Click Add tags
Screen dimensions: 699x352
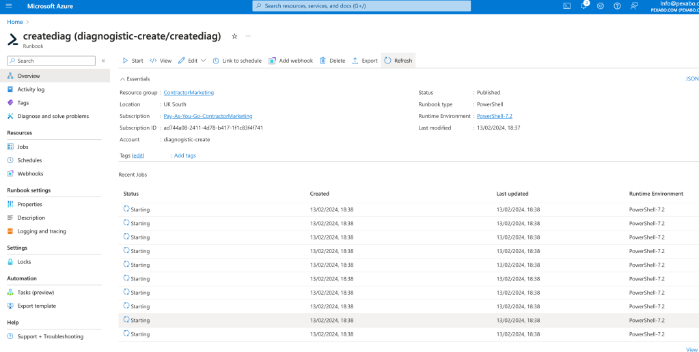pyautogui.click(x=184, y=156)
